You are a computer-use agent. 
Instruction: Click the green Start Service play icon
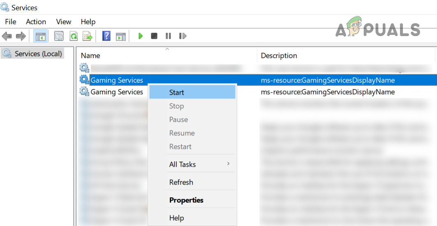pyautogui.click(x=141, y=36)
